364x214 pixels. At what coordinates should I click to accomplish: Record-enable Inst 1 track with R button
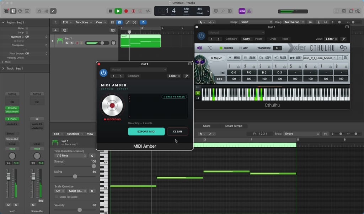point(77,43)
